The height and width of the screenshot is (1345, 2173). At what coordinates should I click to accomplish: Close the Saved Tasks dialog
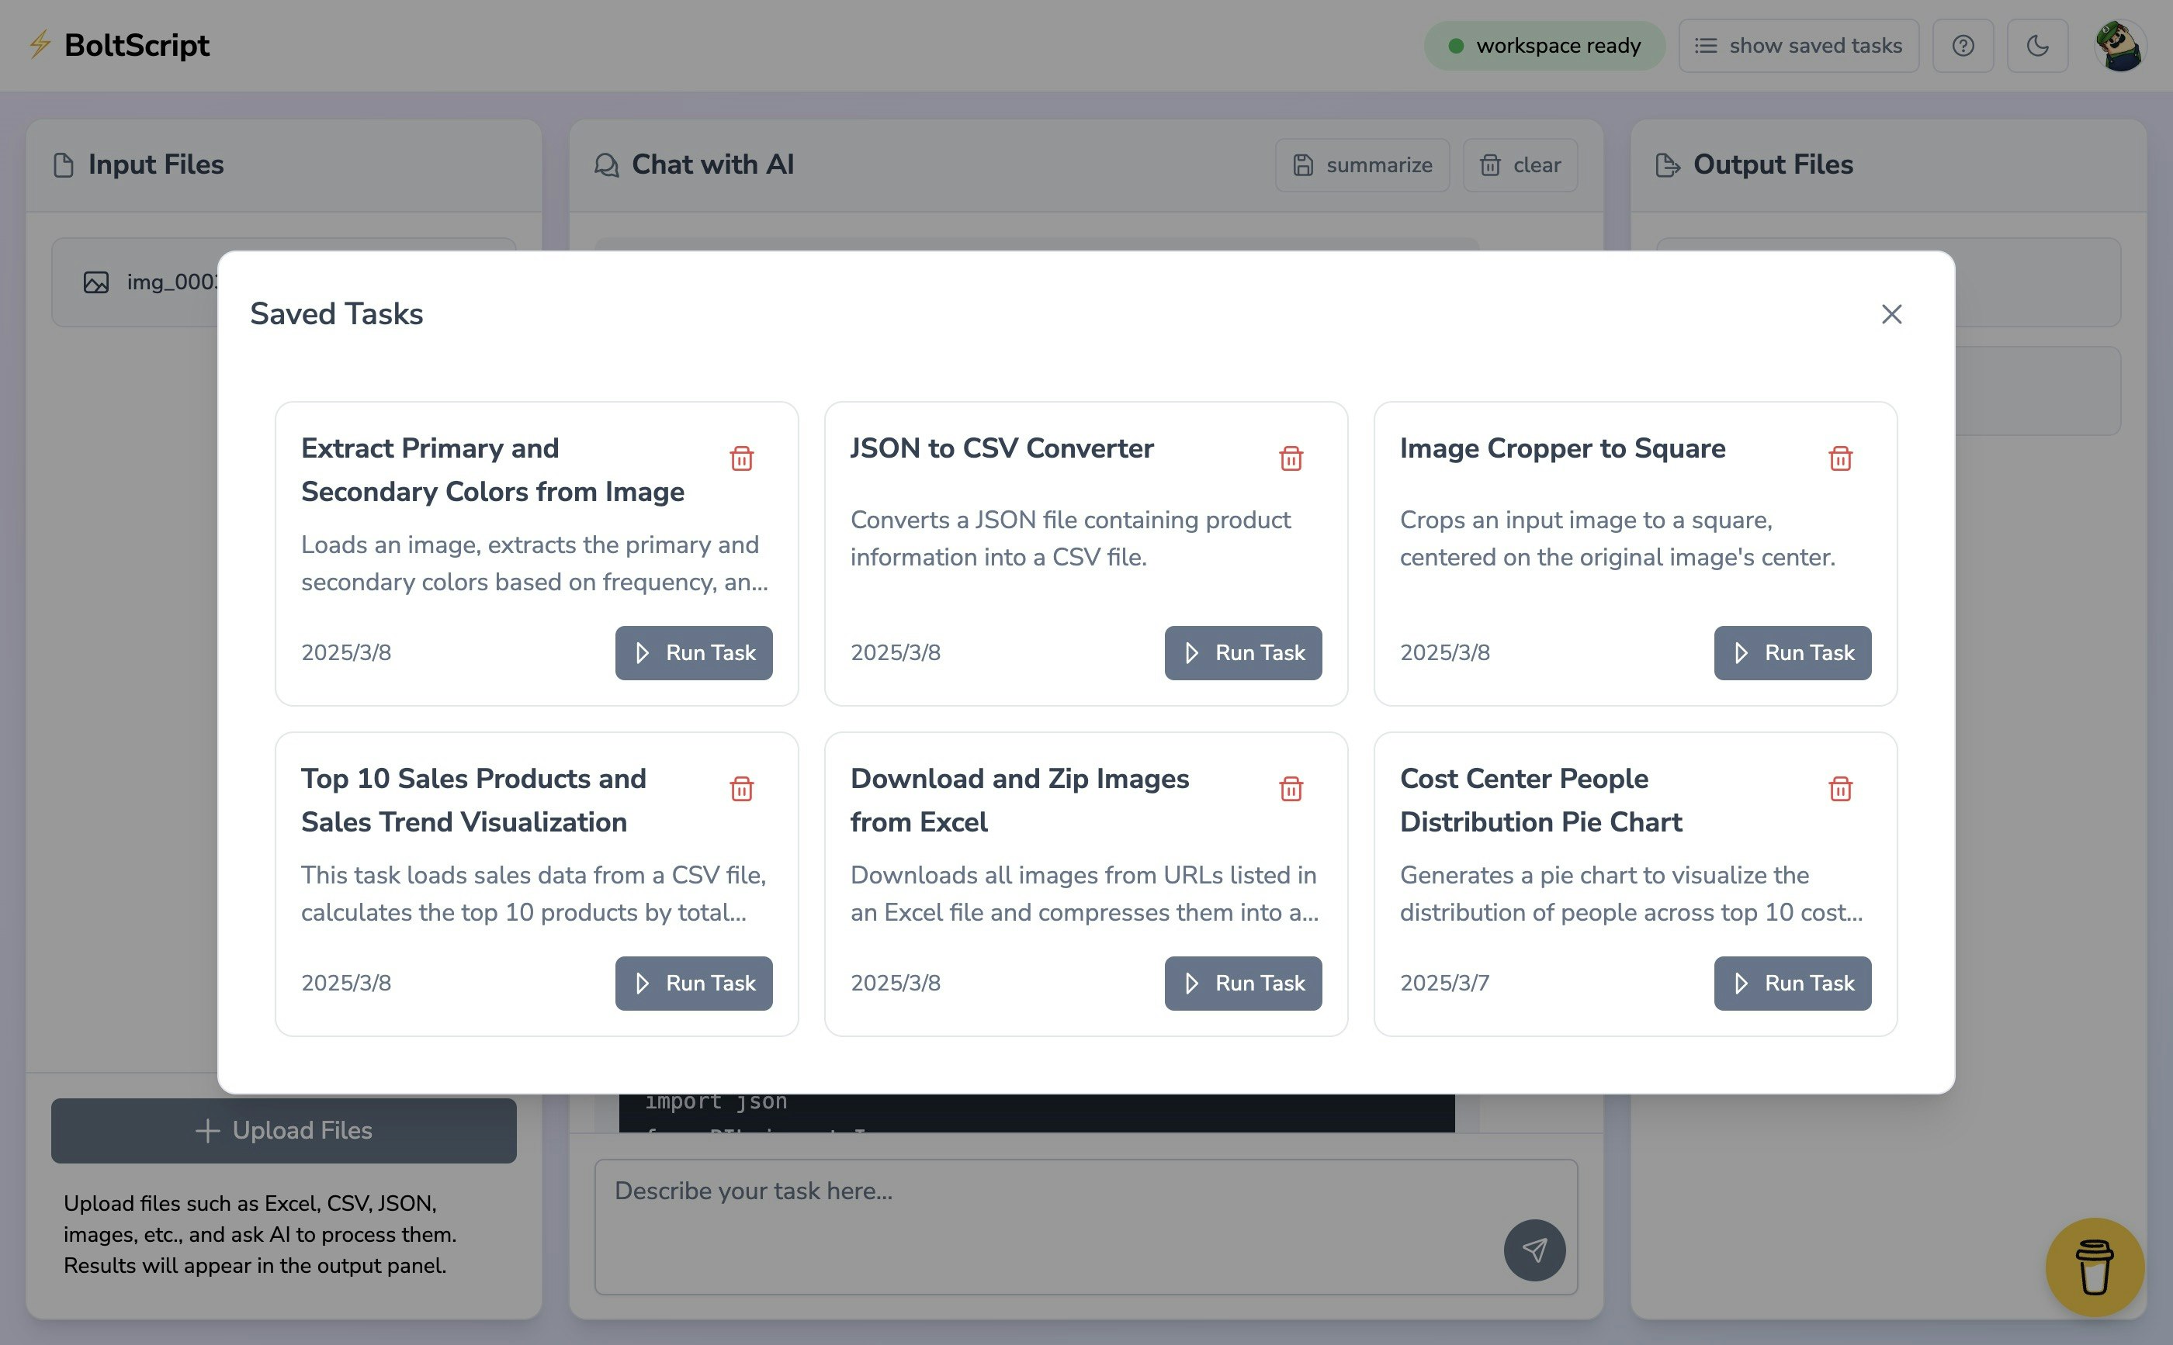(1891, 314)
